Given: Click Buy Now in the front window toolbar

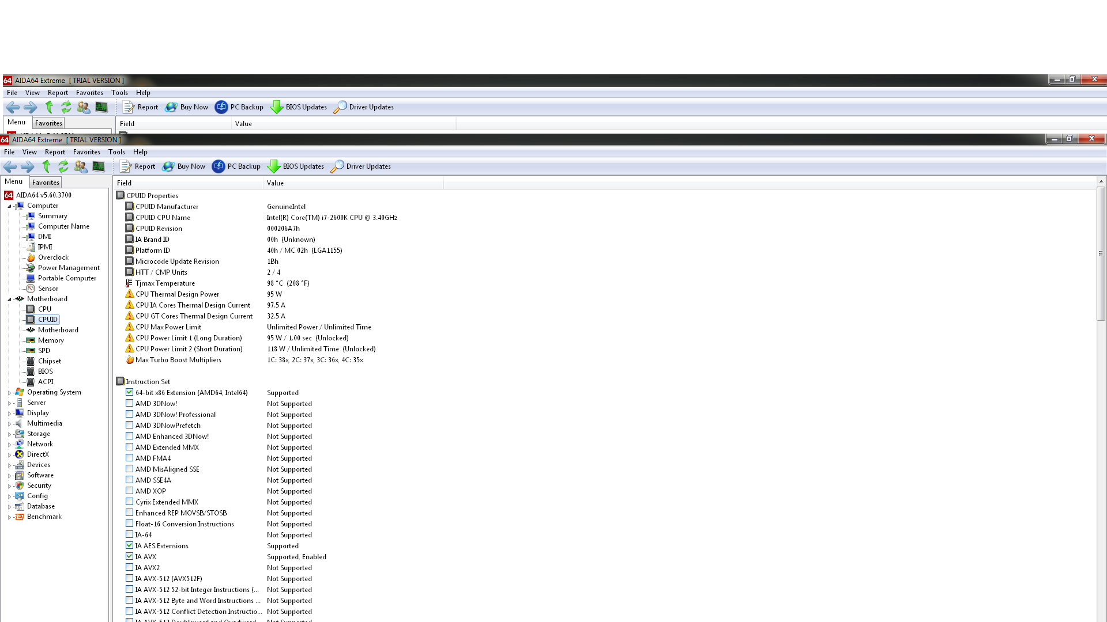Looking at the screenshot, I should 184,166.
